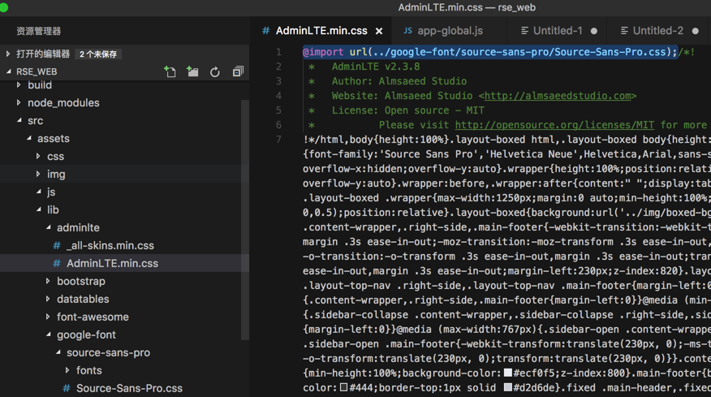Collapse the RSE_WEB root section

click(9, 71)
